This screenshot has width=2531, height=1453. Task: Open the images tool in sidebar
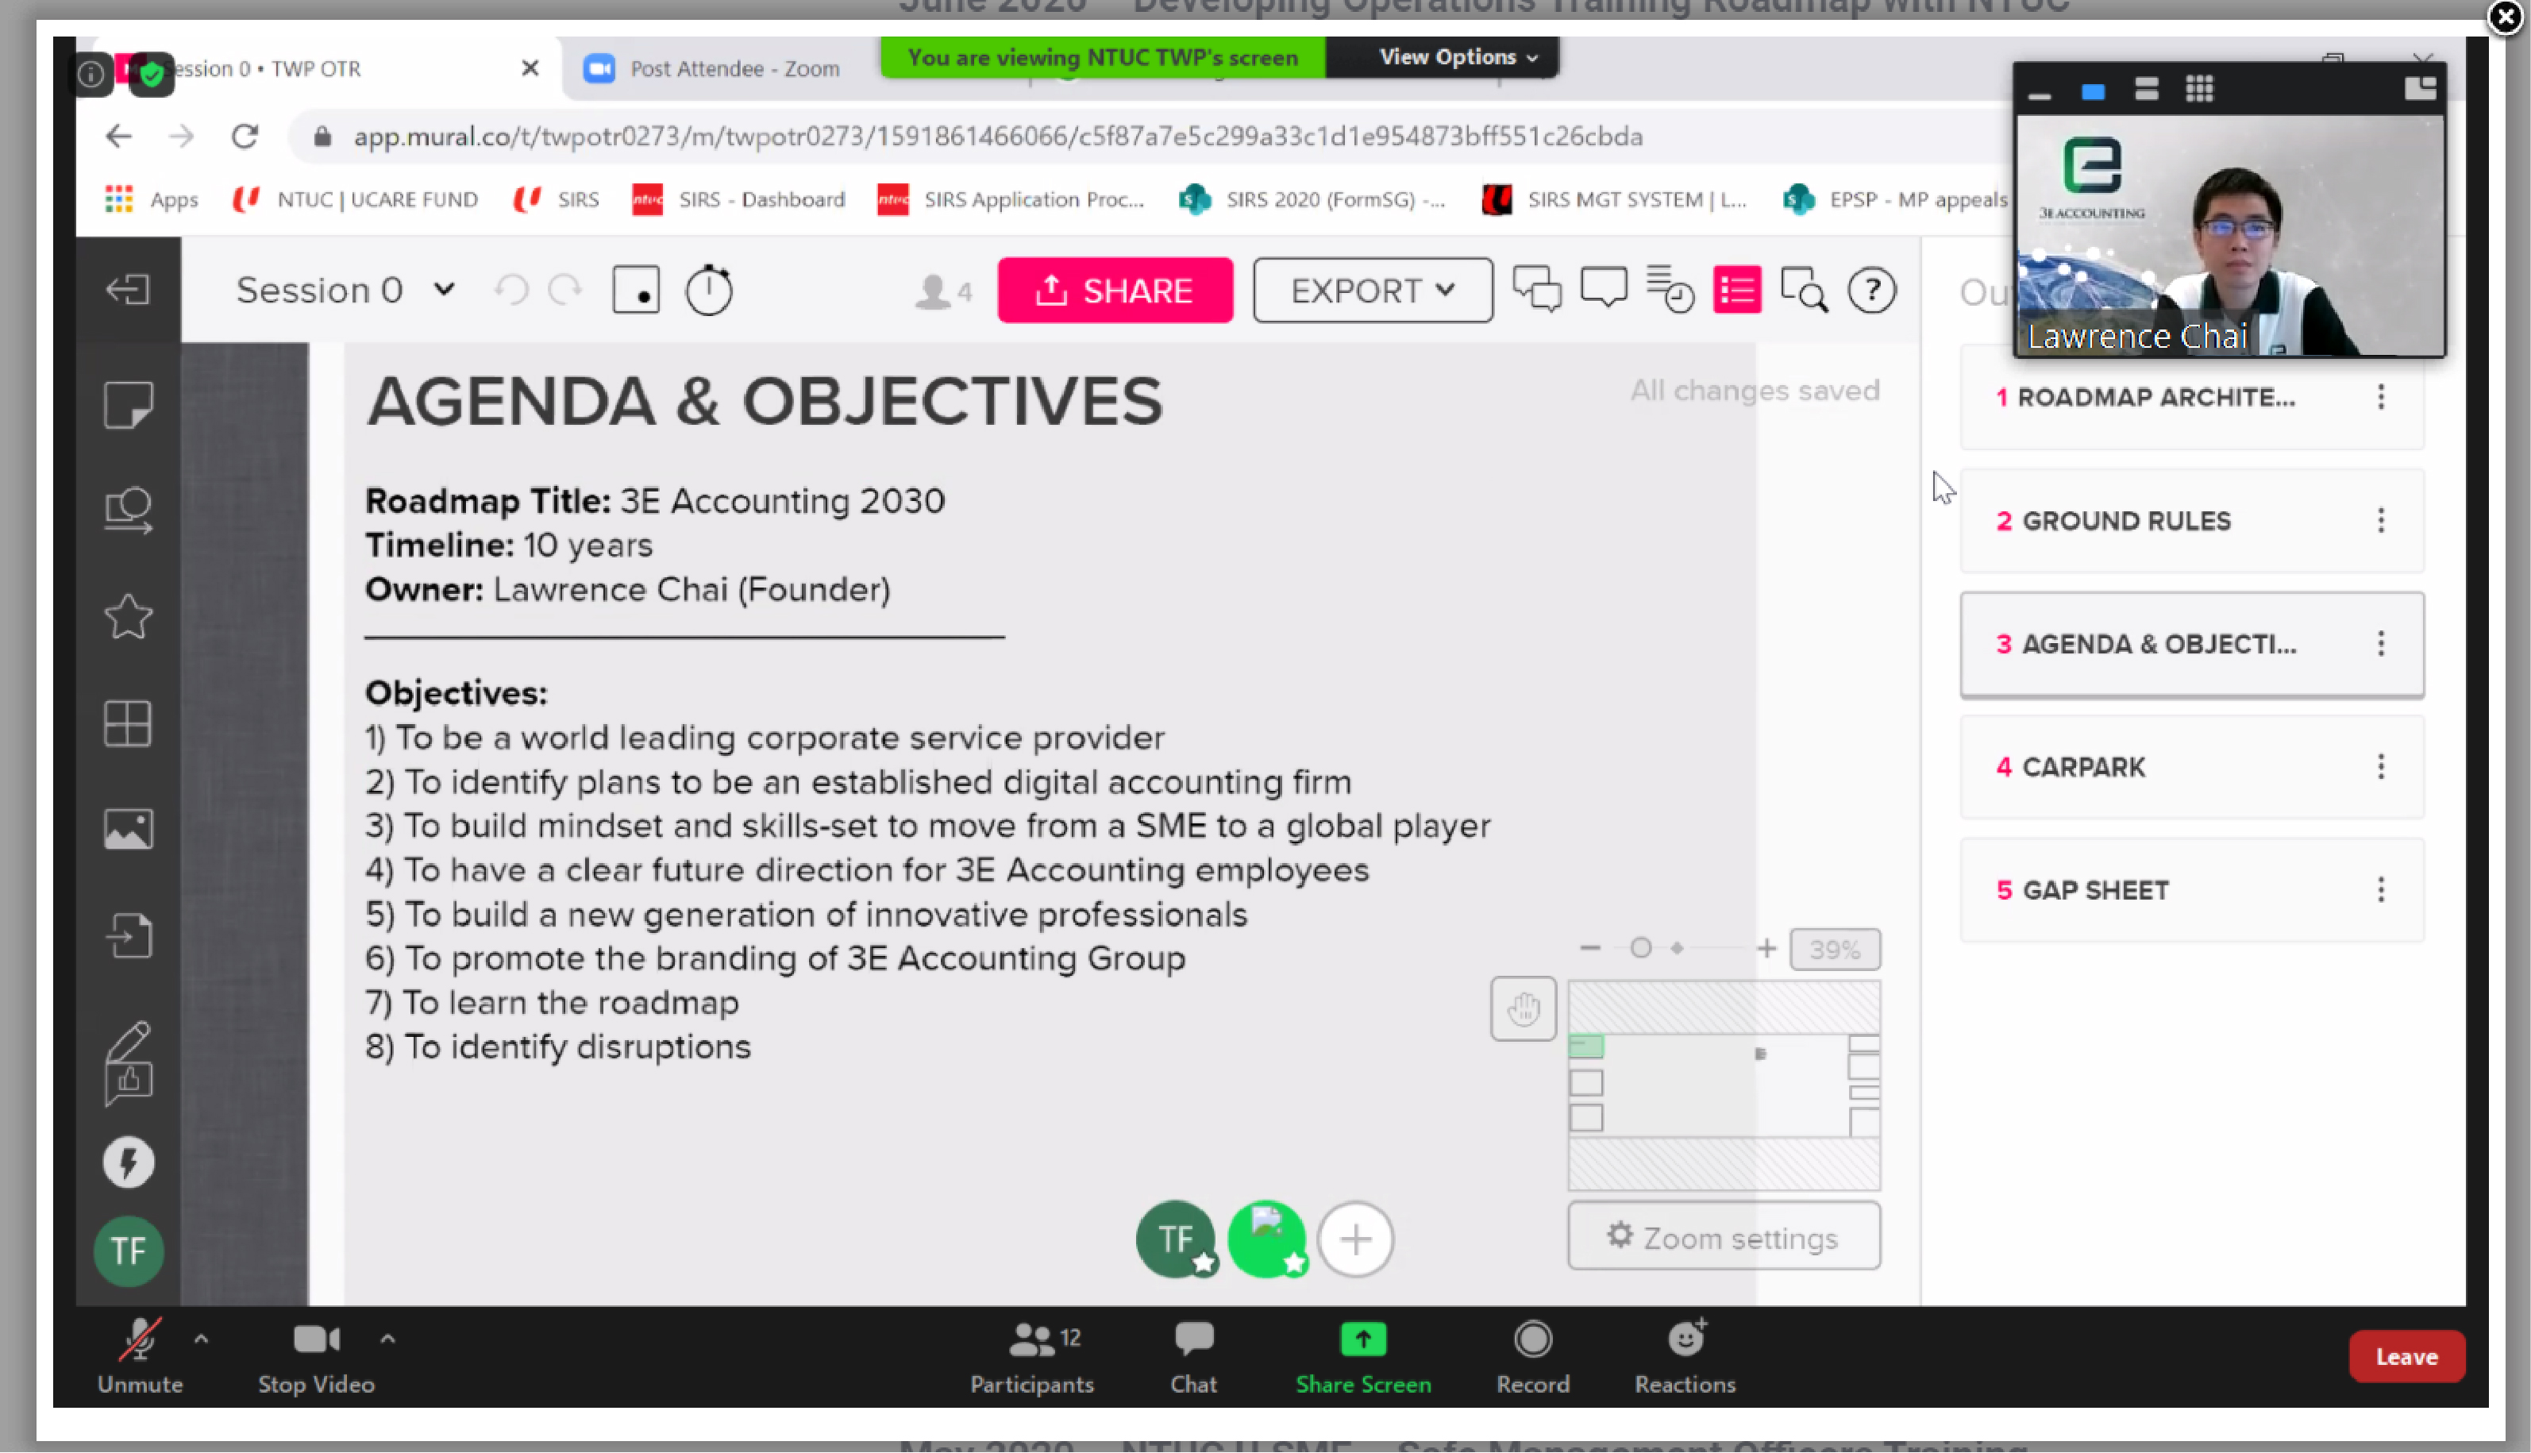pos(128,828)
